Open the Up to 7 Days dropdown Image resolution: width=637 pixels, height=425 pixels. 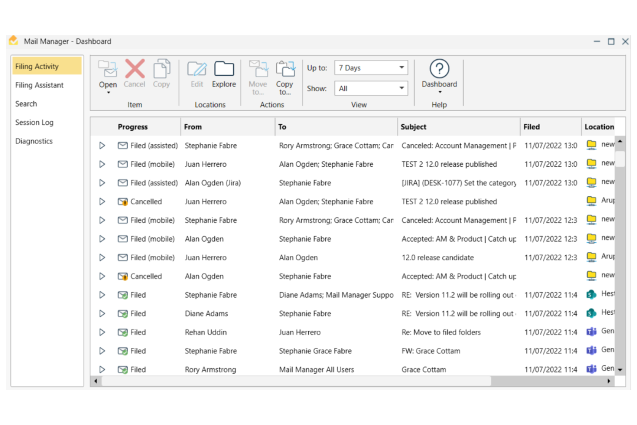pyautogui.click(x=371, y=68)
